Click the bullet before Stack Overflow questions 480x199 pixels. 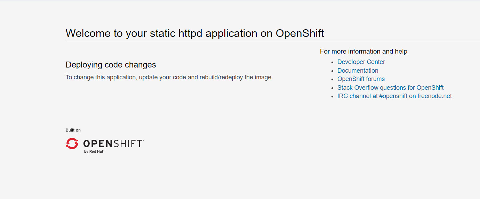[333, 88]
